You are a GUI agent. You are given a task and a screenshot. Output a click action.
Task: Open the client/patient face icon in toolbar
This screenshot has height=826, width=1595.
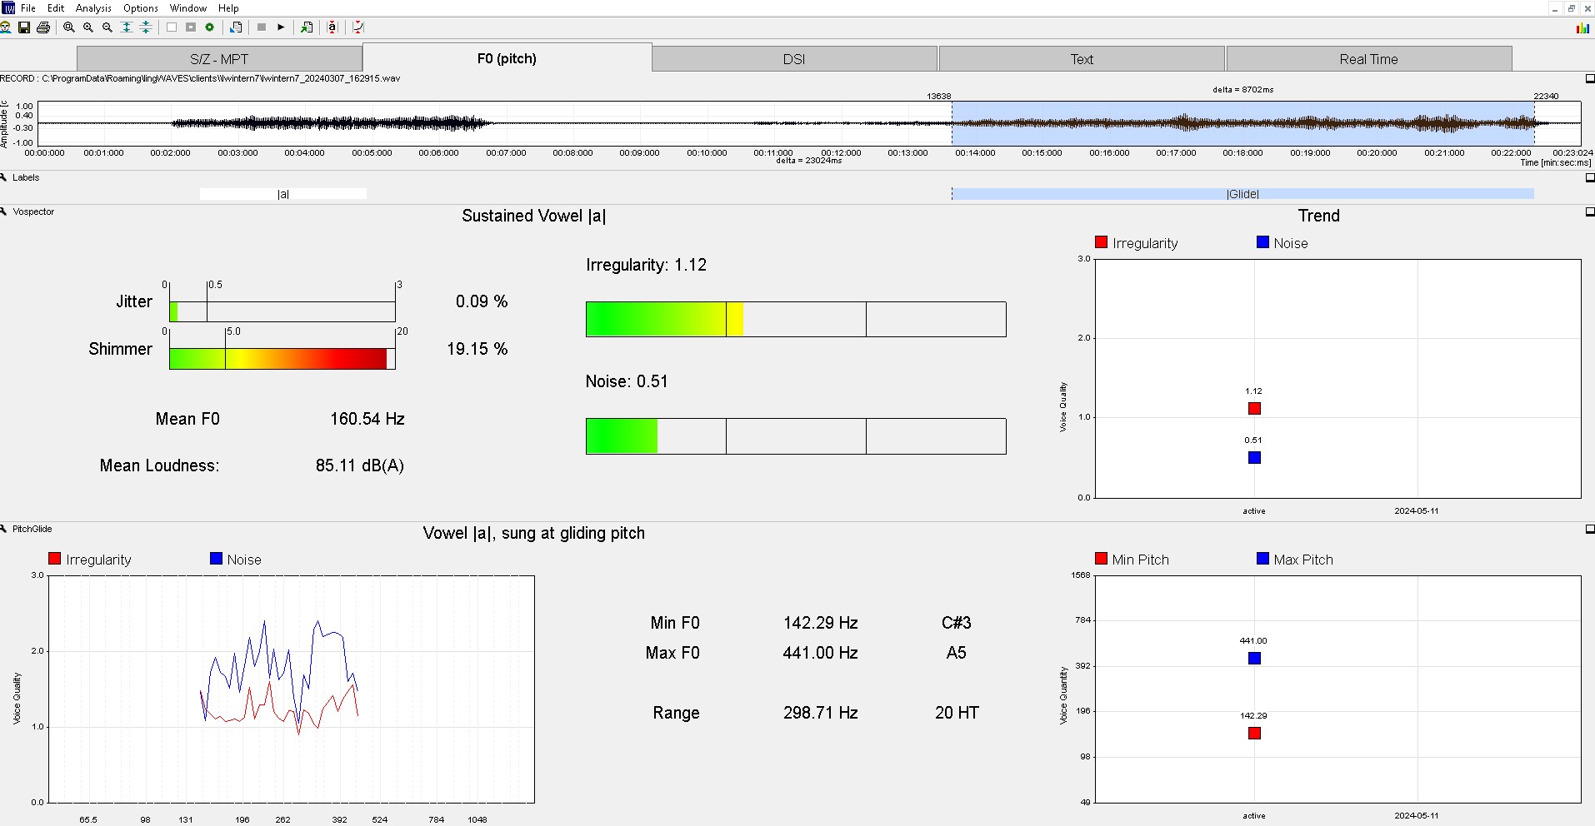(5, 27)
